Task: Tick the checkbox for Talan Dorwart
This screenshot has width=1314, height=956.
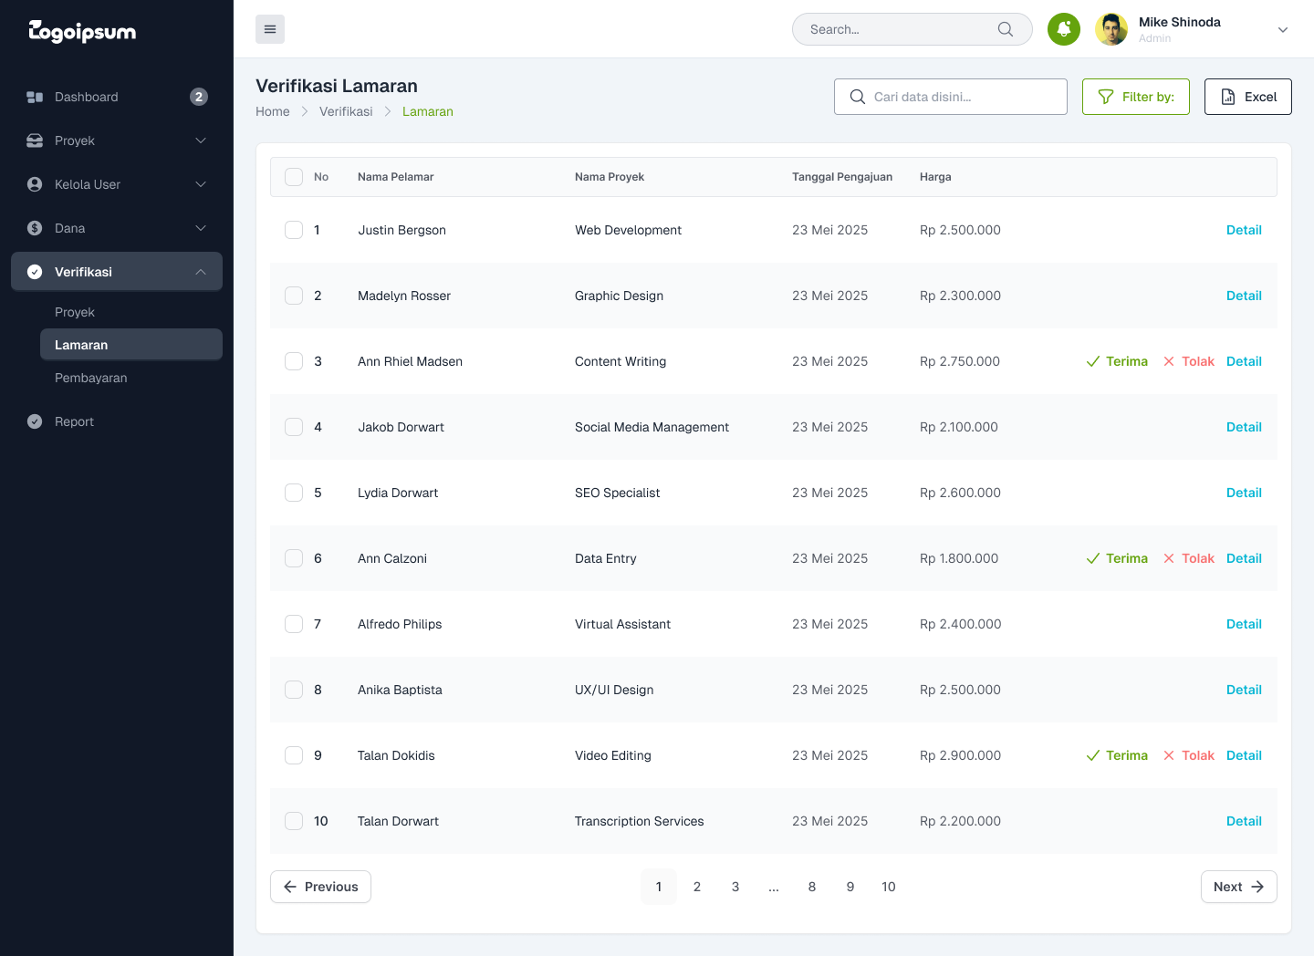Action: pos(294,821)
